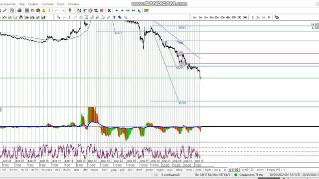
Task: Select the text label T tool
Action: coord(114,17)
